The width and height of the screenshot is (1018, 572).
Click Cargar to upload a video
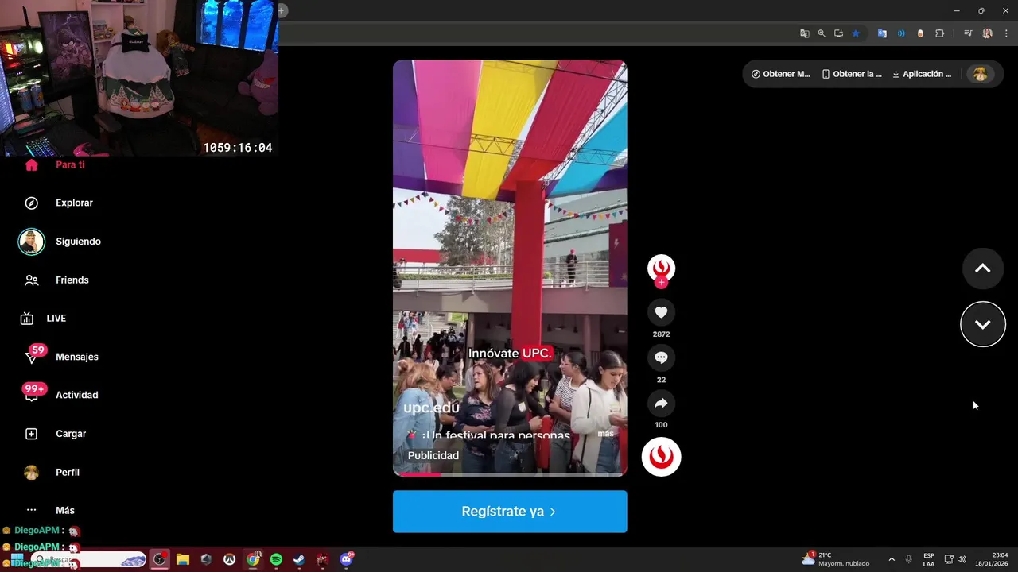pyautogui.click(x=55, y=434)
